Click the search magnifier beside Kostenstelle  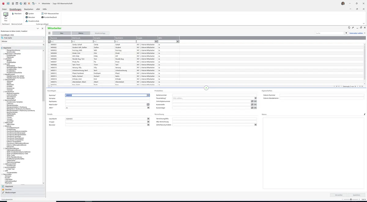pos(252,105)
